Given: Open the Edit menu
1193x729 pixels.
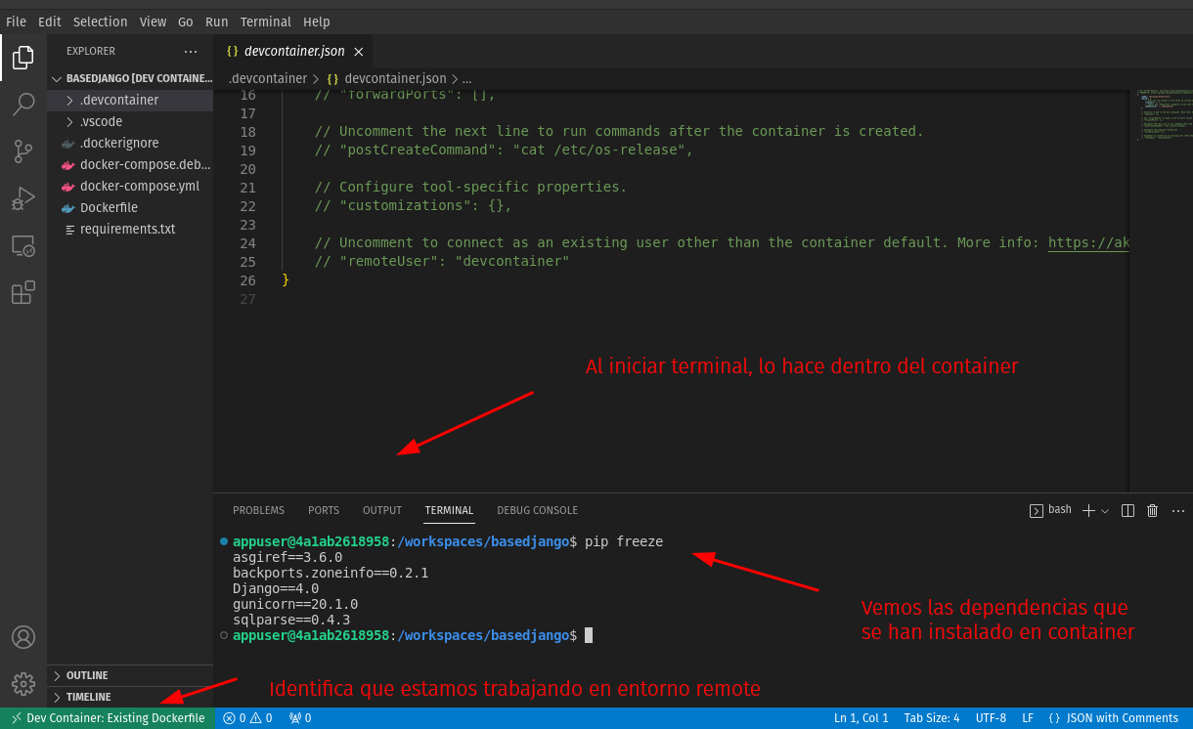Looking at the screenshot, I should click(x=49, y=21).
